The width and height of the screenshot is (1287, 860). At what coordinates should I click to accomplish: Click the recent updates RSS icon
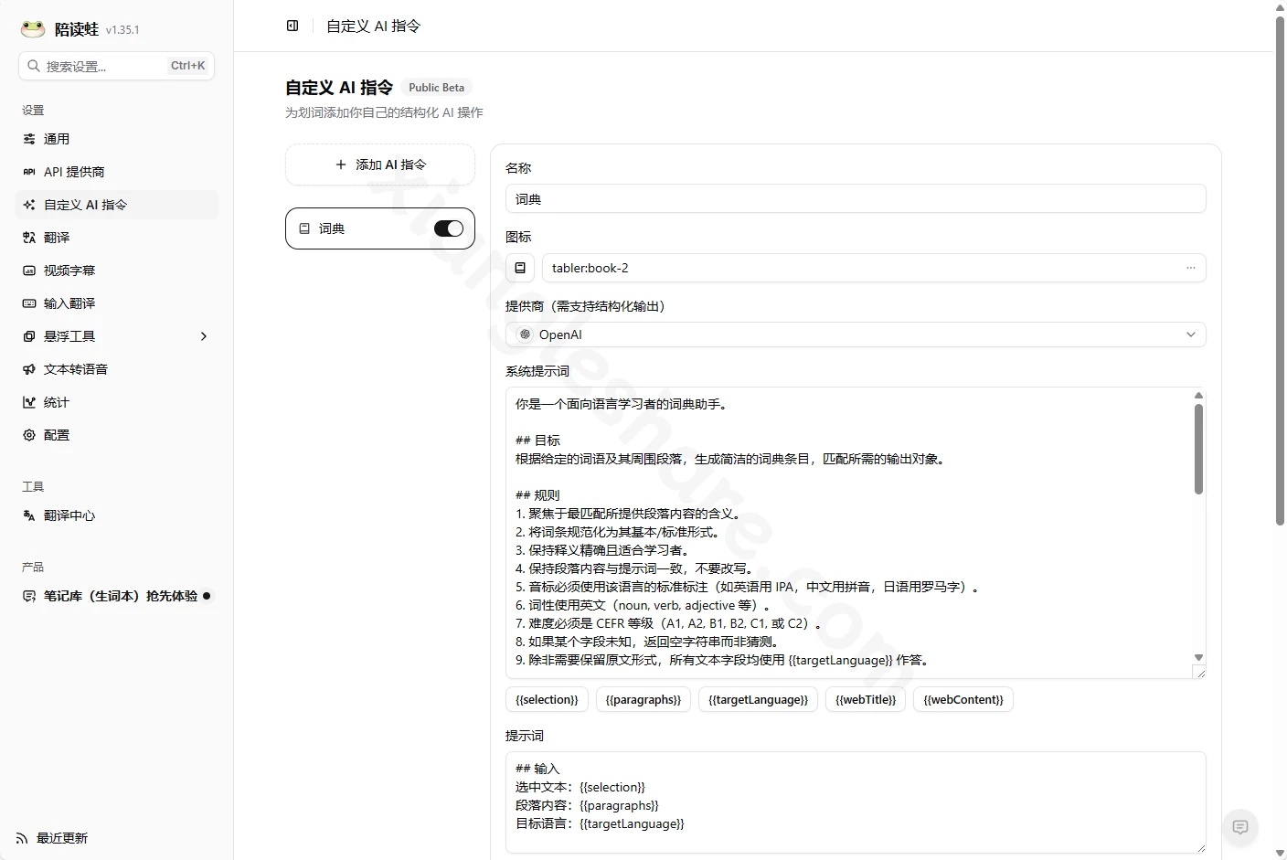[22, 838]
